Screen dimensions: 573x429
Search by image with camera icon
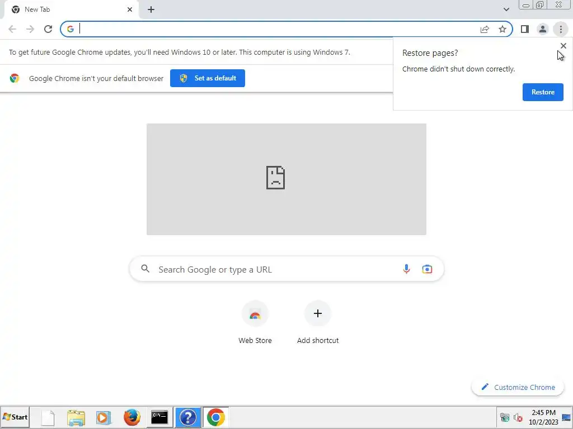(x=427, y=269)
